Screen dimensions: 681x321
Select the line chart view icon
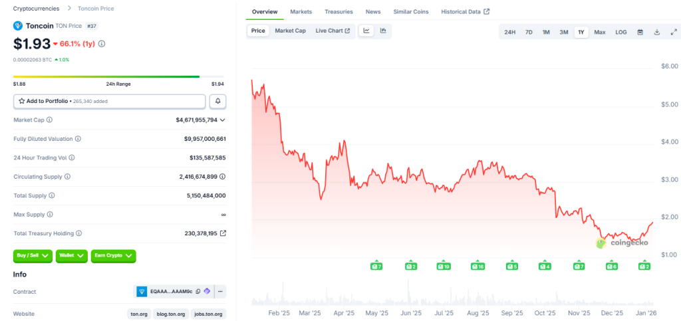(366, 31)
